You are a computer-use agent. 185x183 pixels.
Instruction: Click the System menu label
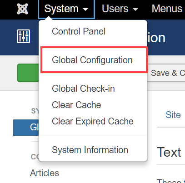(x=61, y=9)
